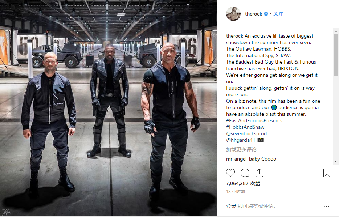Like the post with the heart icon
339x217 pixels.
pos(230,173)
